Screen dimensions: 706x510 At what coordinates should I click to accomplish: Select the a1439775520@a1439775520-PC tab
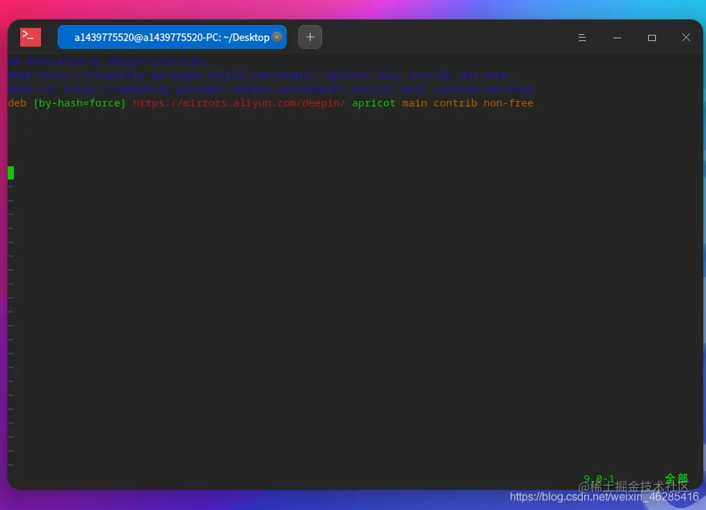coord(172,37)
